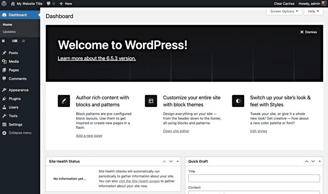The height and width of the screenshot is (194, 328).
Task: Open the Appearance menu label
Action: point(19,90)
